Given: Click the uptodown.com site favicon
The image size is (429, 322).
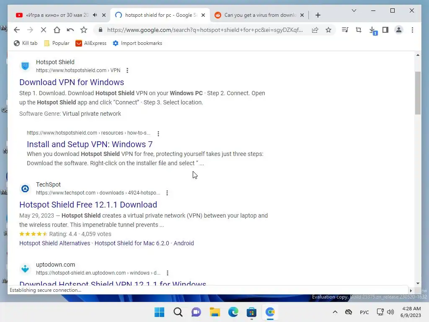Looking at the screenshot, I should pos(25,269).
